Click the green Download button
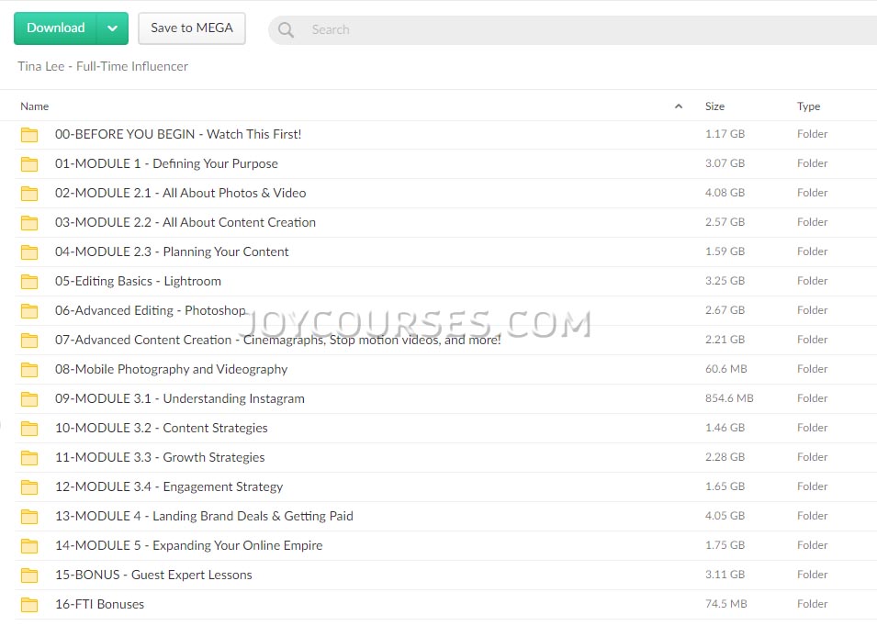The height and width of the screenshot is (637, 877). (55, 28)
